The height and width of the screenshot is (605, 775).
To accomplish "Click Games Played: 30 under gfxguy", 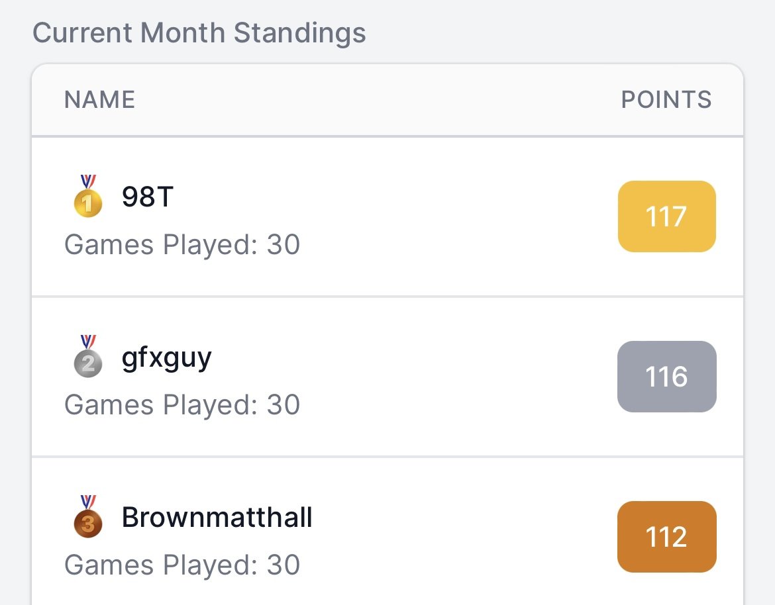I will 182,404.
